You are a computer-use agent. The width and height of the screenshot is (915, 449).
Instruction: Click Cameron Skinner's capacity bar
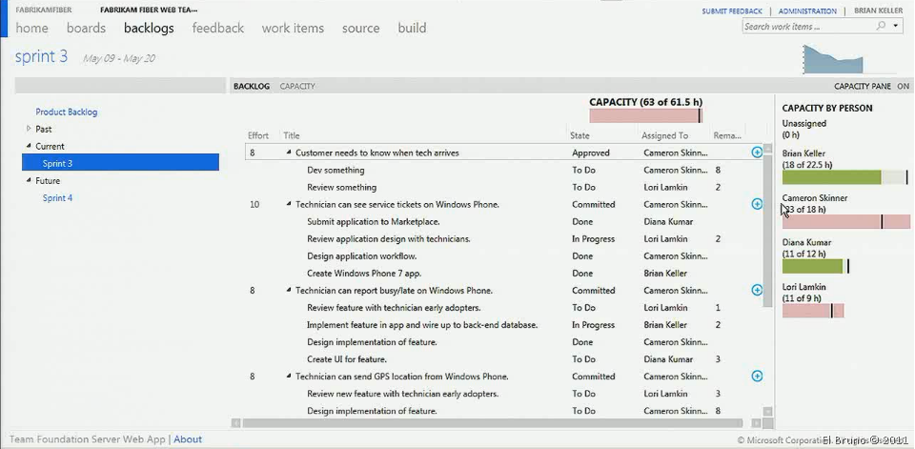point(845,222)
